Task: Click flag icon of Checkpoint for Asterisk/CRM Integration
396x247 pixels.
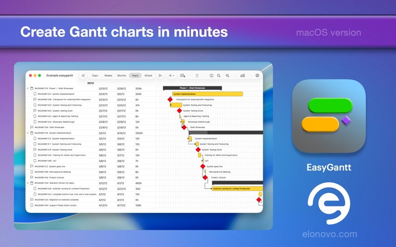Action: coord(35,100)
